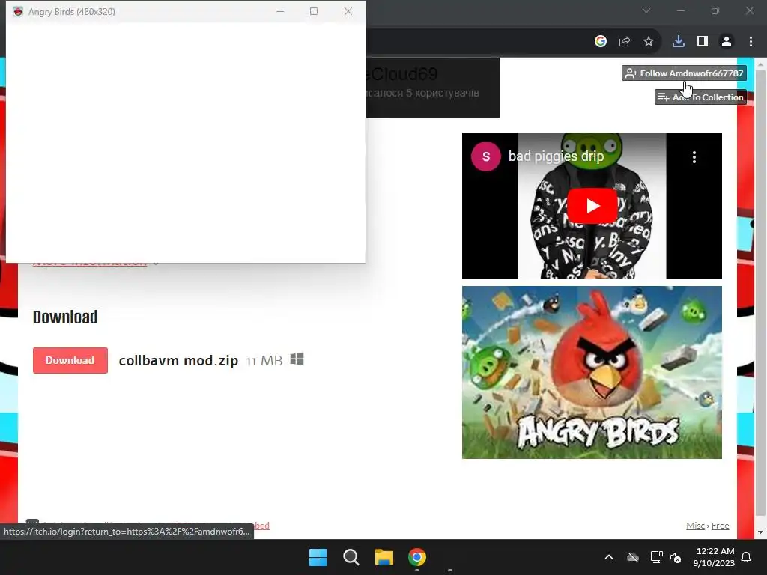Viewport: 767px width, 575px height.
Task: Click the Angry Birds window title icon
Action: coord(18,11)
